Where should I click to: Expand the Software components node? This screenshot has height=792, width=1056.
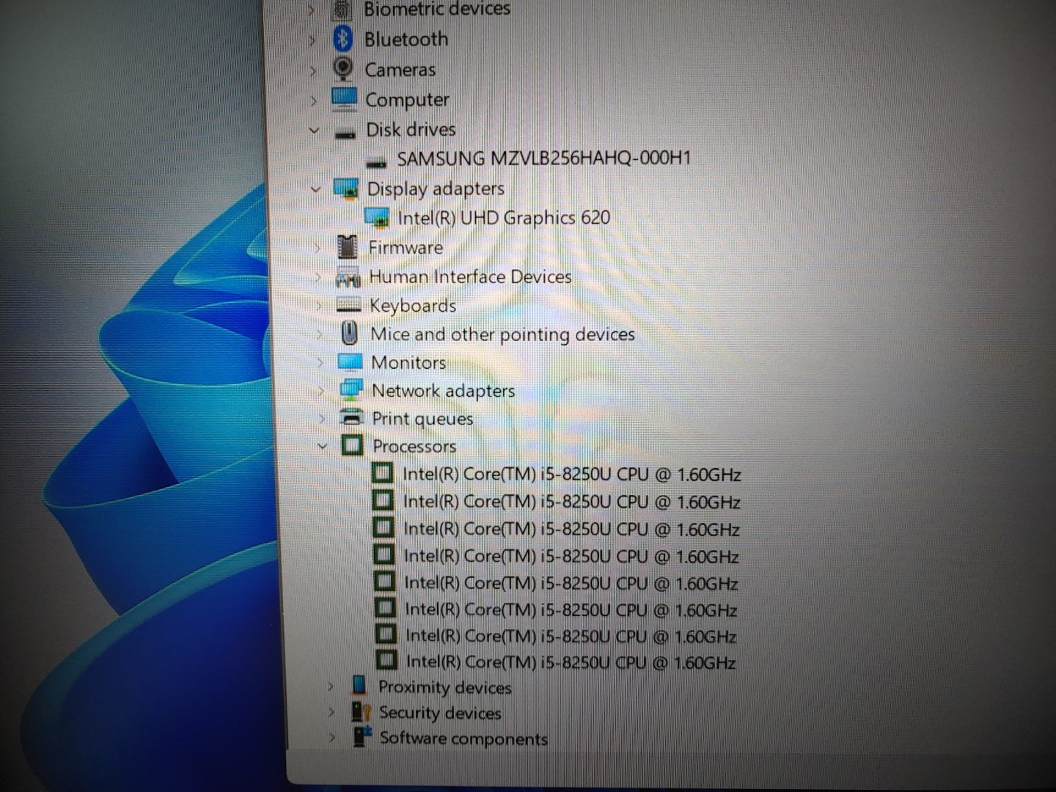(x=331, y=738)
